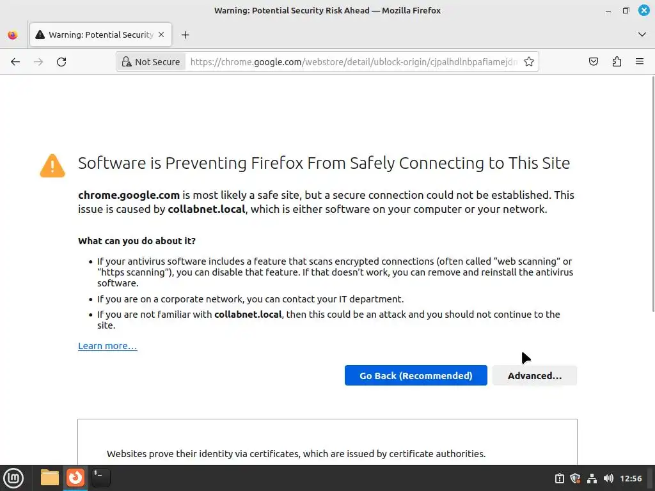This screenshot has width=655, height=491.
Task: Open the Firefox application menu
Action: [640, 62]
